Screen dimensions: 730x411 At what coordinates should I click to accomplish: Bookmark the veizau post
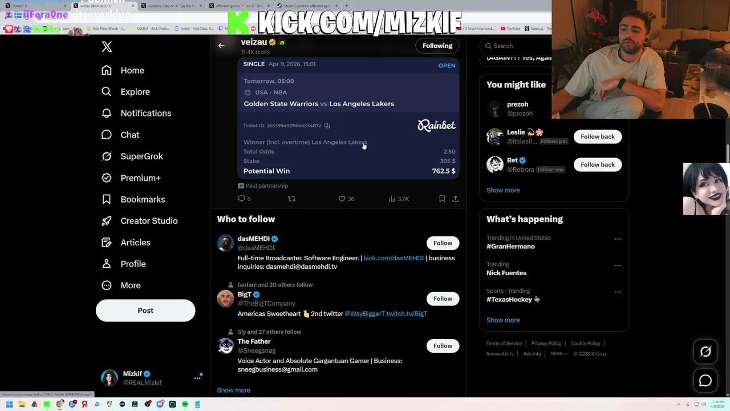[442, 199]
